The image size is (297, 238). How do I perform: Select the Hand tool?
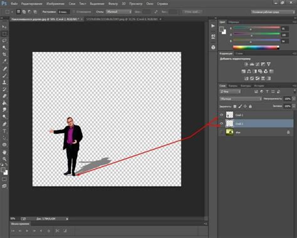pos(4,152)
